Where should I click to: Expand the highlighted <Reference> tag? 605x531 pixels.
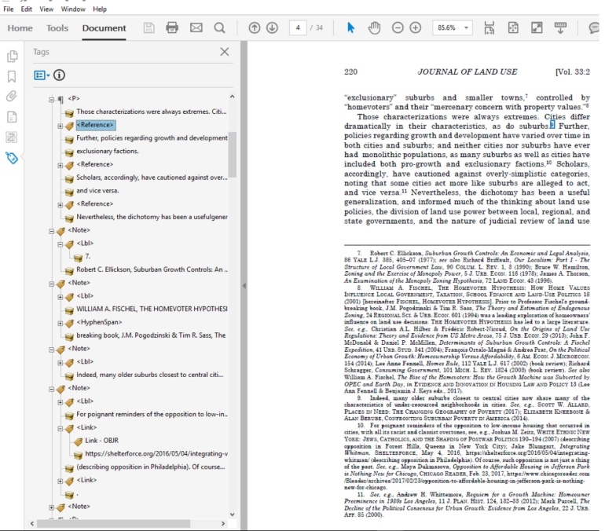pos(60,125)
